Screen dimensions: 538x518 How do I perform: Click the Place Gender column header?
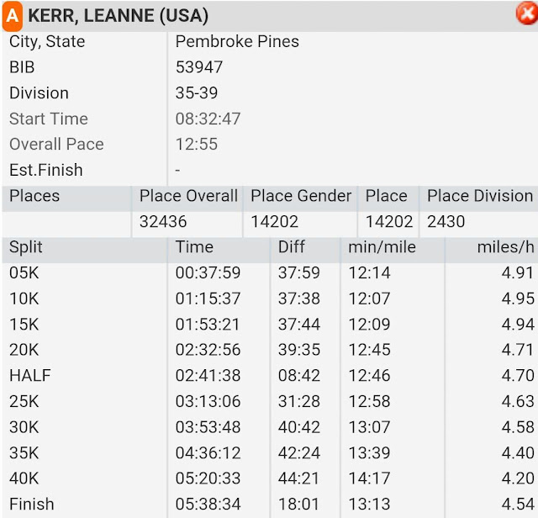click(x=301, y=196)
